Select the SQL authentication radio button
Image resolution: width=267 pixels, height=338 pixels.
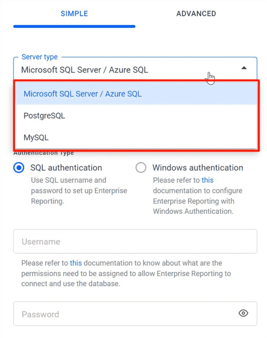[x=19, y=168]
